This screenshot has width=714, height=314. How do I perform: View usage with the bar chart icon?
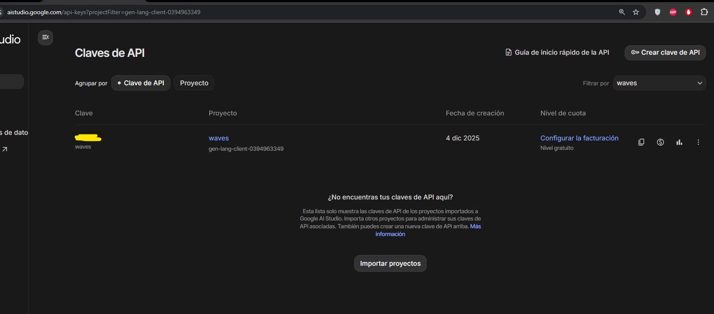click(679, 142)
